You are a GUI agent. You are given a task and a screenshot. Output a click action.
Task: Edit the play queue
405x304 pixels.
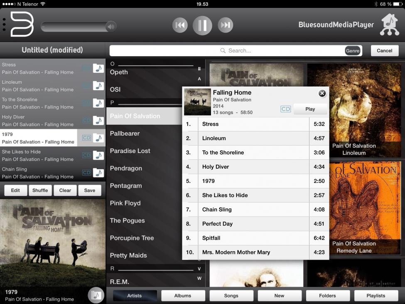[15, 190]
